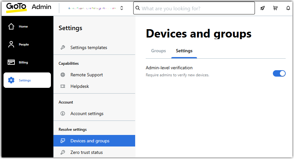Open the shopping cart icon

[x=275, y=8]
